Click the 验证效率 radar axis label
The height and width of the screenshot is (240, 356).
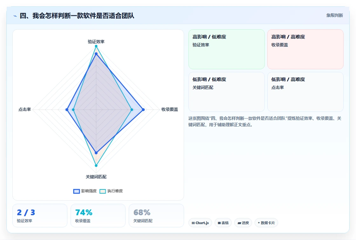[96, 42]
